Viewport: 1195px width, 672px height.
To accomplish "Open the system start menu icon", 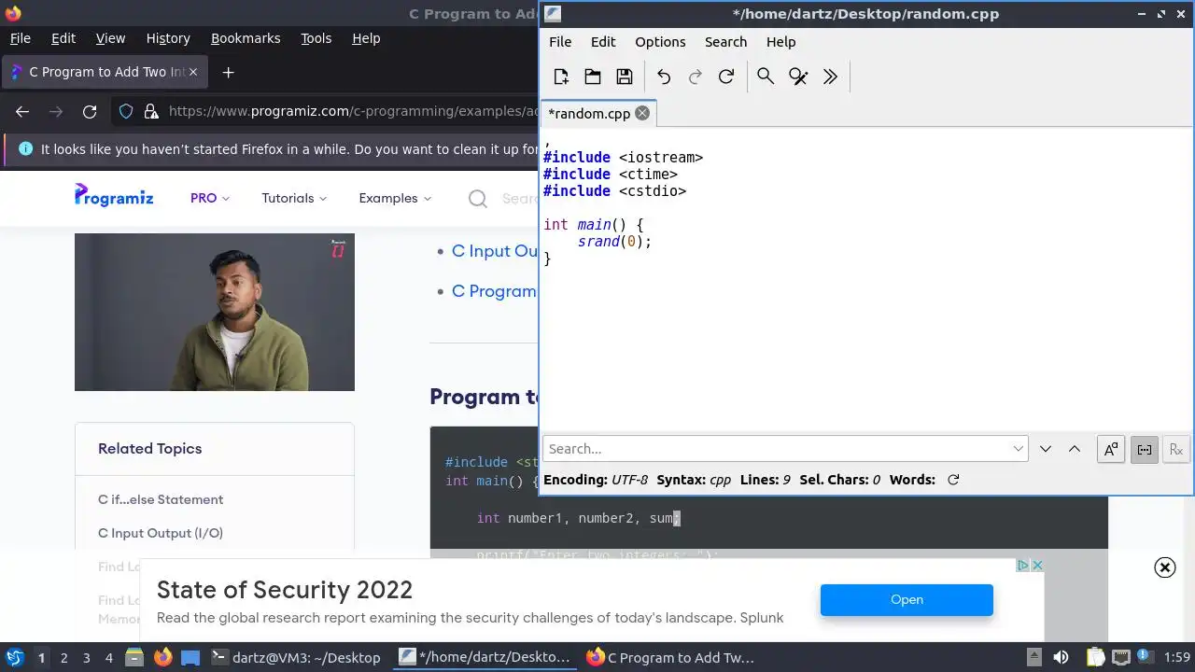I will 14,657.
